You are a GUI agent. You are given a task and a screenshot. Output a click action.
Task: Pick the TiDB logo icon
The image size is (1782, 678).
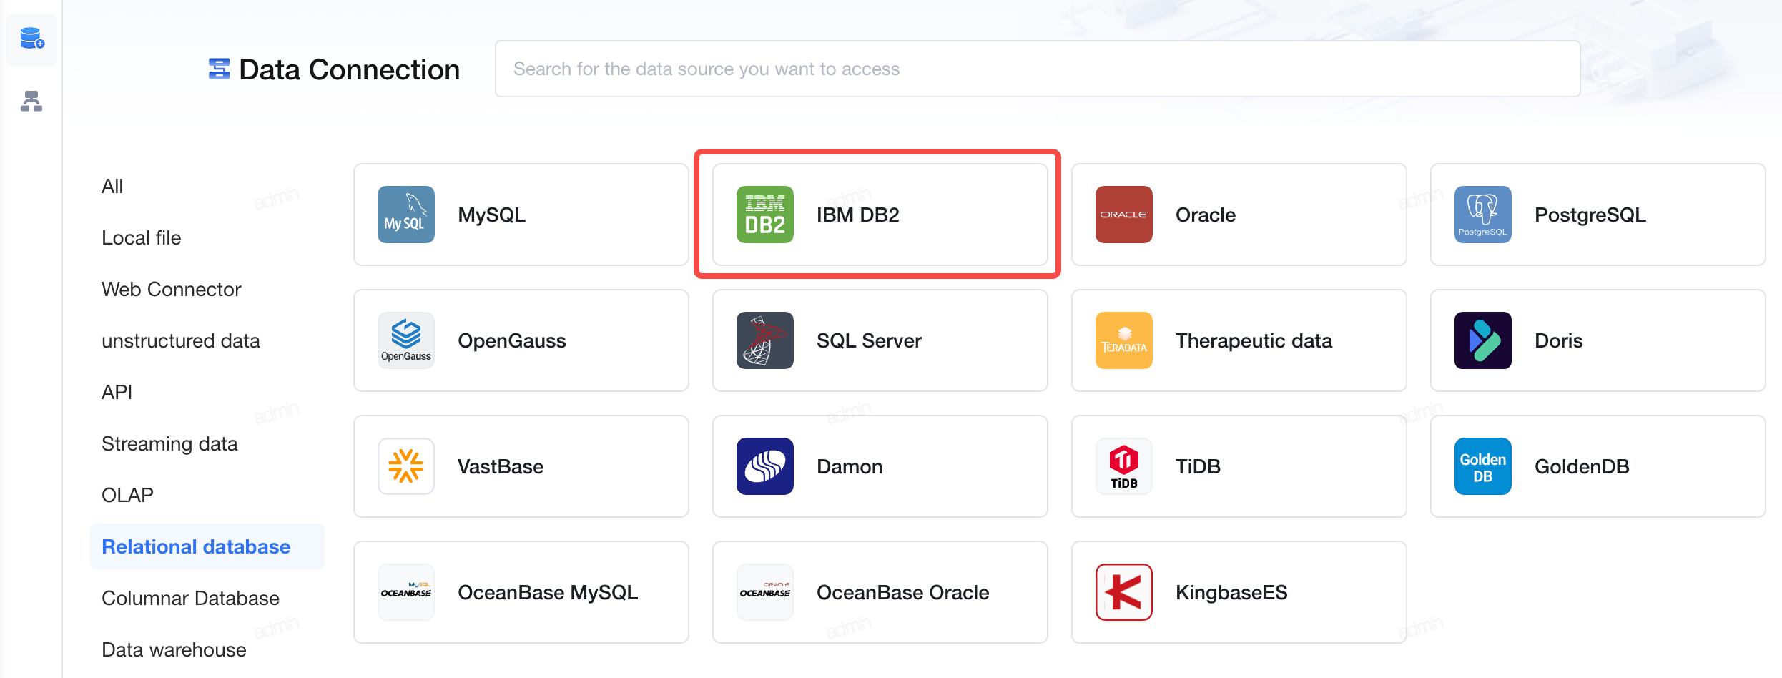click(1124, 466)
